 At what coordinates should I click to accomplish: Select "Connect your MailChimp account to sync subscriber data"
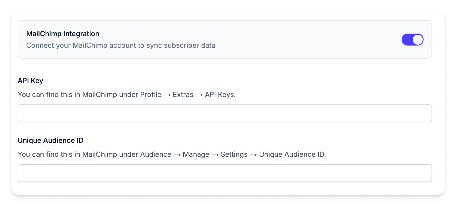tap(121, 46)
